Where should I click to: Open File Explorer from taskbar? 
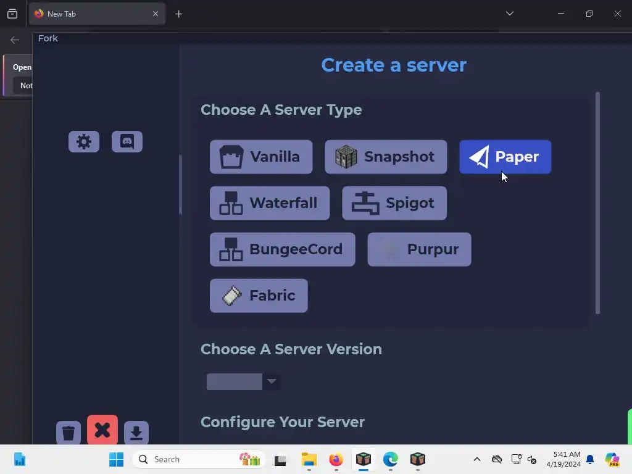pyautogui.click(x=309, y=459)
